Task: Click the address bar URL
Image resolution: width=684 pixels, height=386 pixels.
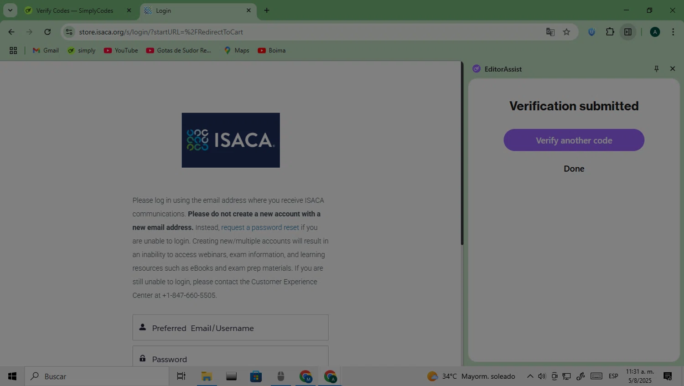Action: (x=161, y=32)
